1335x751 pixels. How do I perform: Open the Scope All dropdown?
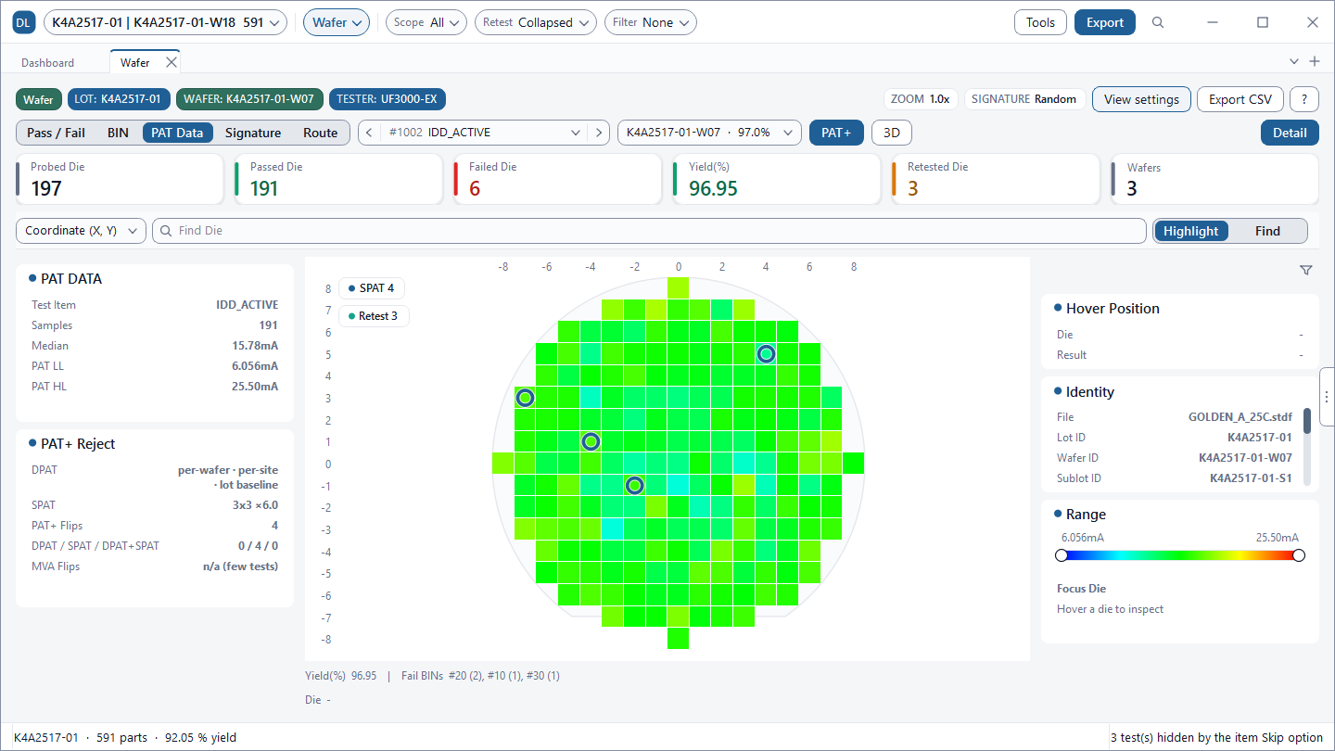click(x=426, y=23)
